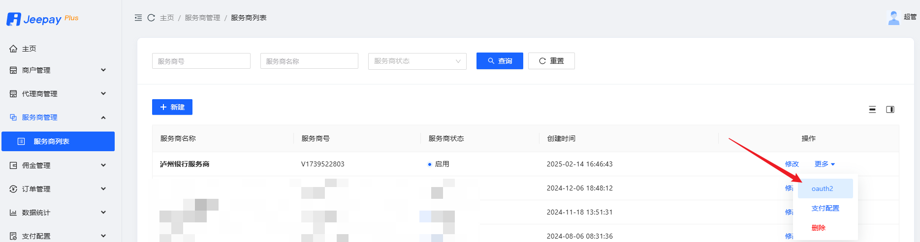The image size is (920, 242).
Task: Expand the 代理商管理 sidebar menu
Action: (58, 94)
